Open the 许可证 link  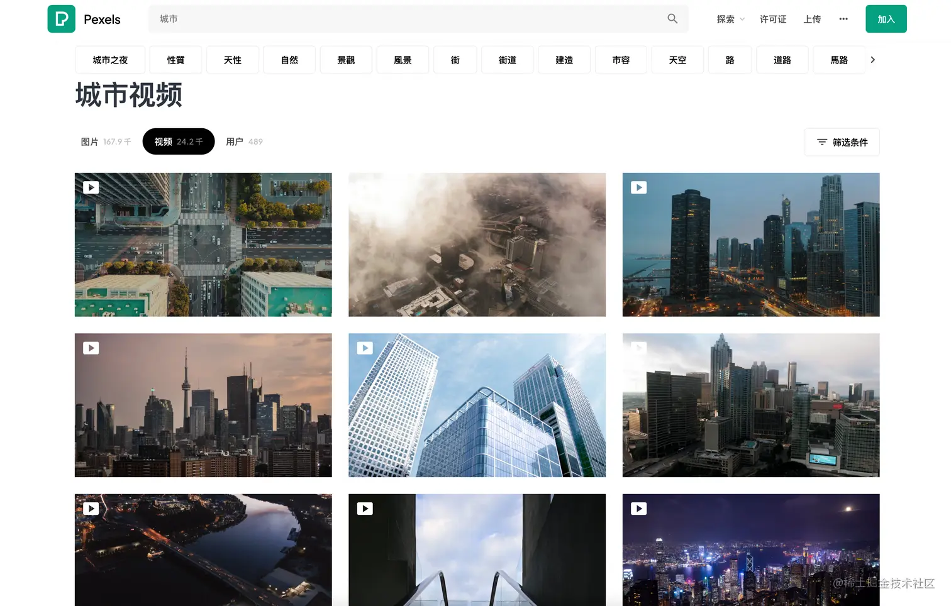[x=773, y=19]
